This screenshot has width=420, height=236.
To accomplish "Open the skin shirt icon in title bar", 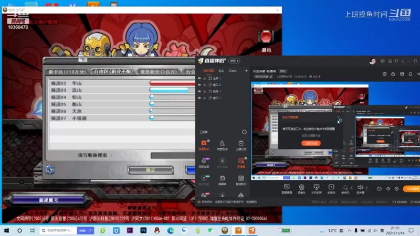I will coord(396,61).
